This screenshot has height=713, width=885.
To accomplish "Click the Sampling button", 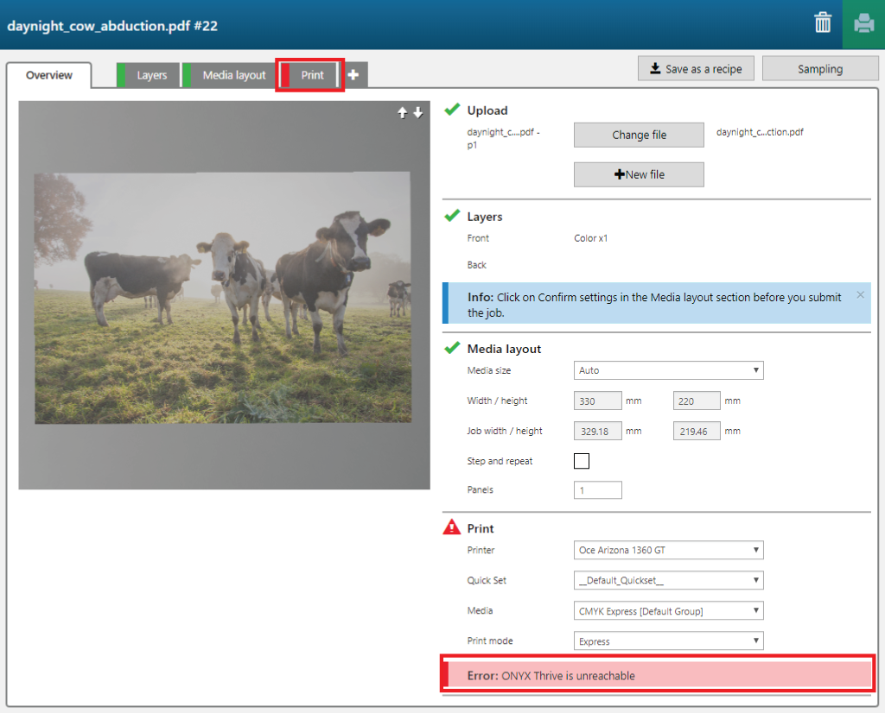I will (x=820, y=69).
